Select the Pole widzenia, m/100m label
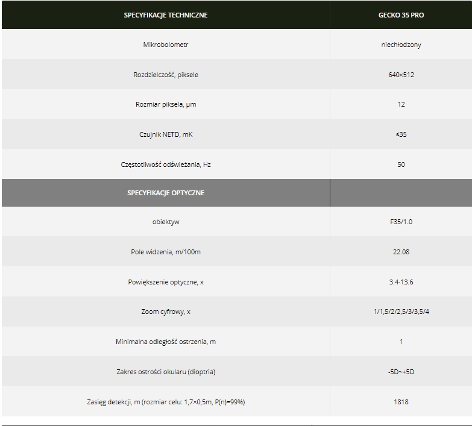This screenshot has width=472, height=426. pos(166,252)
